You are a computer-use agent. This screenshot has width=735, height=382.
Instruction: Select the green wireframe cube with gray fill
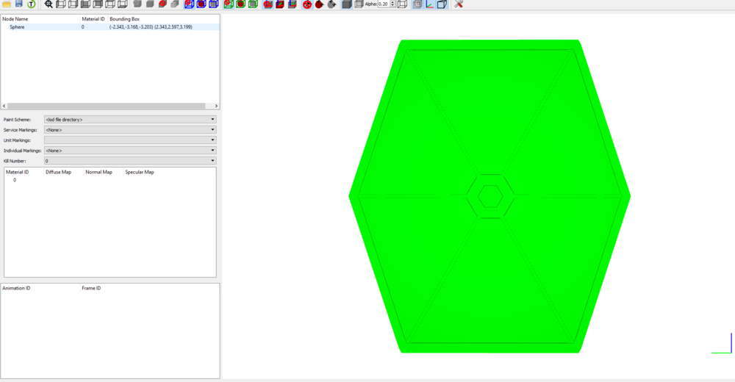[253, 4]
